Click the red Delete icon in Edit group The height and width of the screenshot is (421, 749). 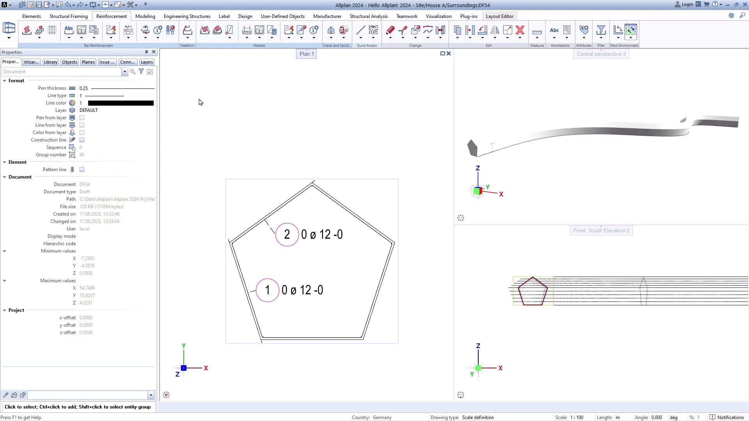coord(520,30)
